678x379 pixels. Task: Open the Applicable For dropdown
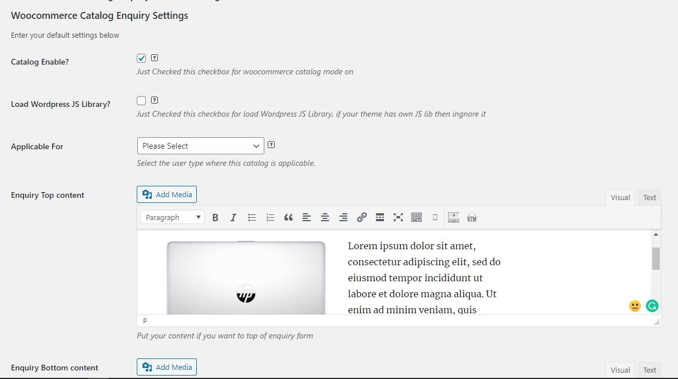(201, 146)
